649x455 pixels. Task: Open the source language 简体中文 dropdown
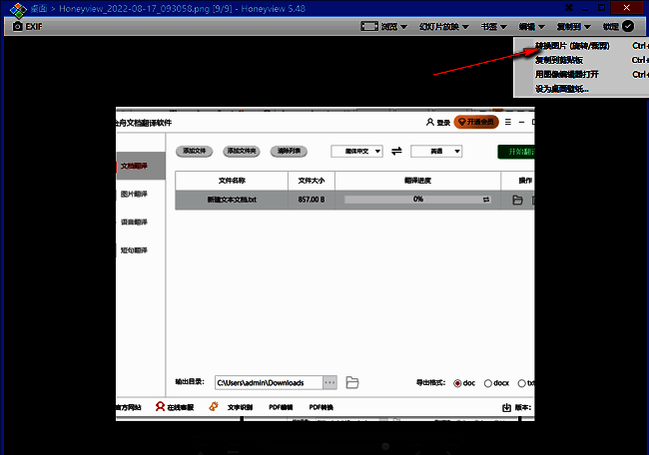point(356,151)
